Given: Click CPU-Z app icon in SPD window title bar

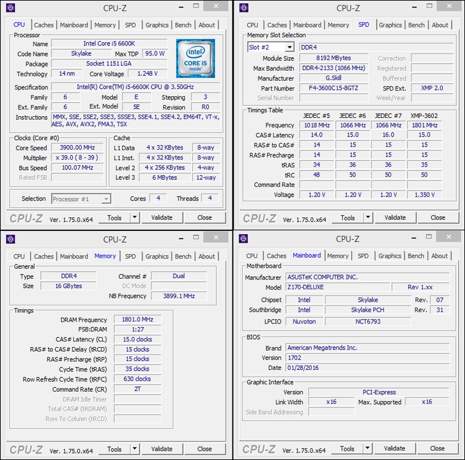Looking at the screenshot, I should point(244,7).
